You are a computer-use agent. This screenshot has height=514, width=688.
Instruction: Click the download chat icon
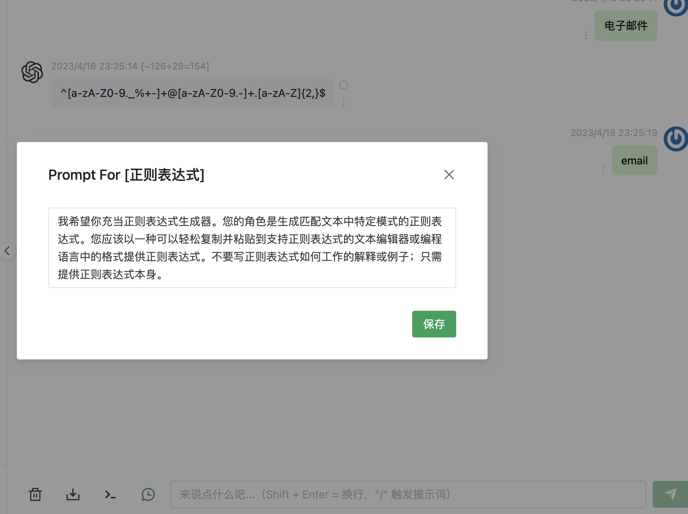(x=73, y=494)
